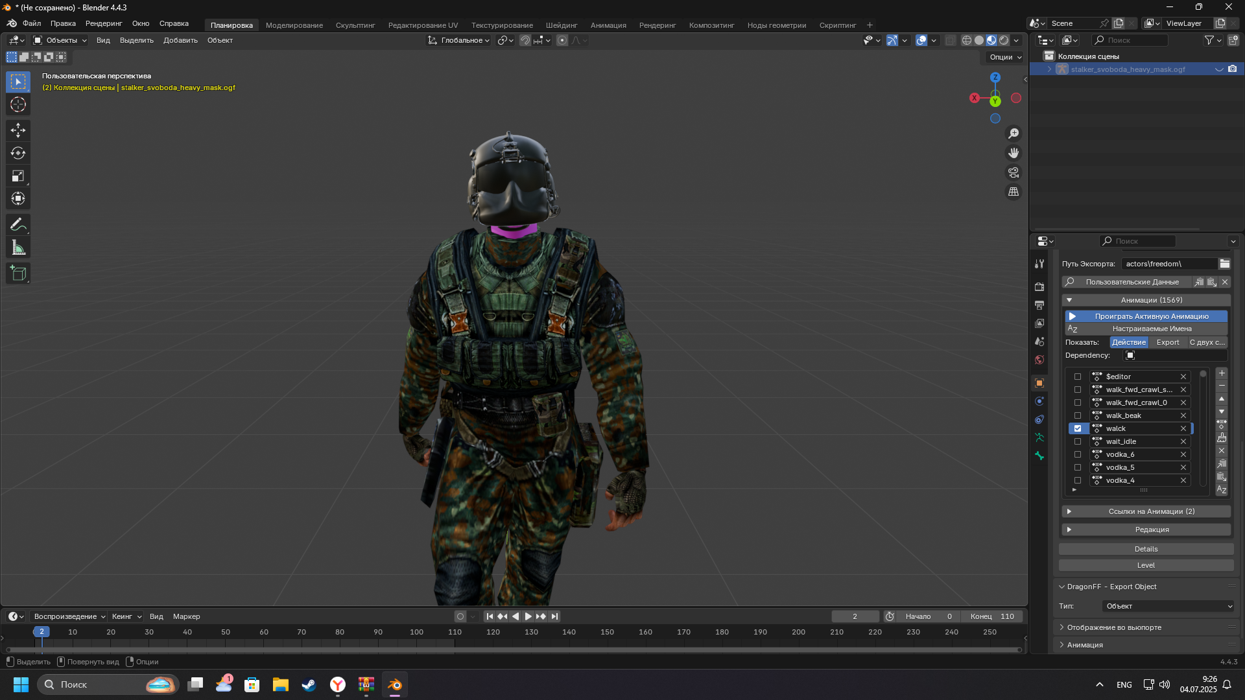This screenshot has width=1245, height=700.
Task: Open the Armature data properties tab
Action: [x=1039, y=437]
